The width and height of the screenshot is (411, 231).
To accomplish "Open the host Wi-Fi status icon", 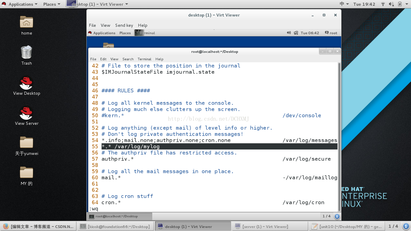I will tap(383, 4).
